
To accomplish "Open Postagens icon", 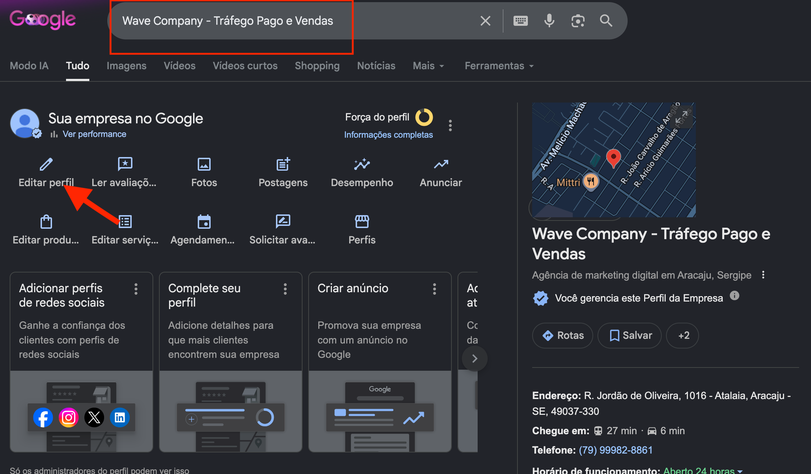I will tap(283, 164).
